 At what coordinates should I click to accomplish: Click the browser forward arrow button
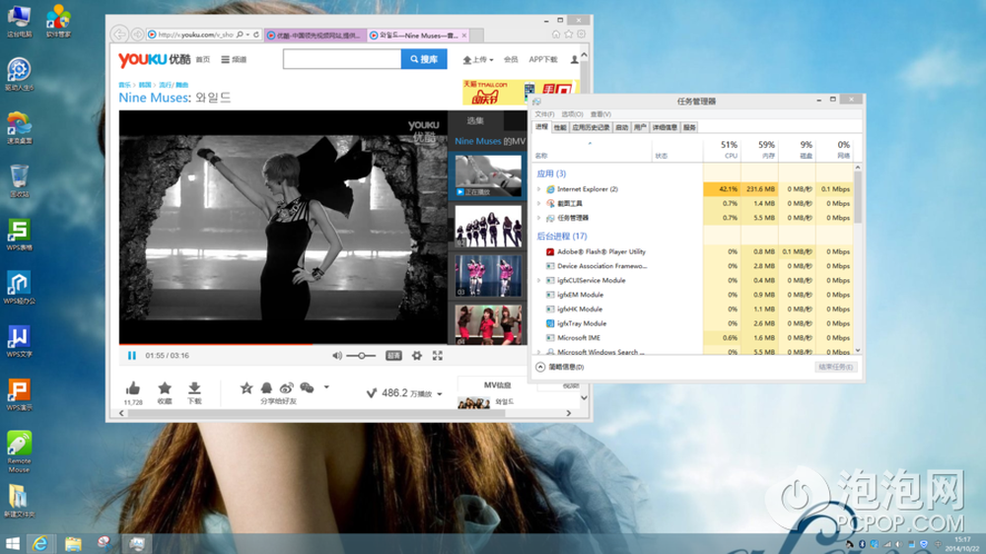[137, 35]
